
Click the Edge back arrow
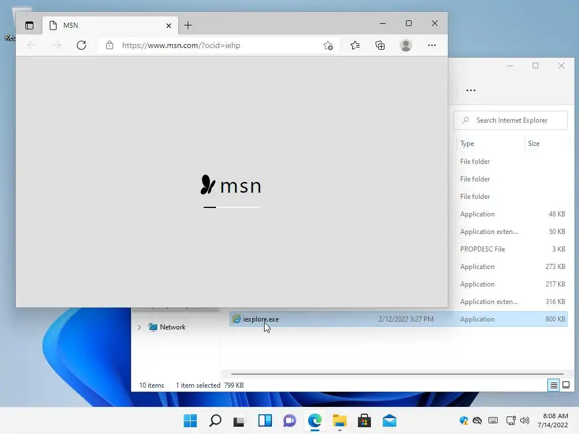coord(32,45)
